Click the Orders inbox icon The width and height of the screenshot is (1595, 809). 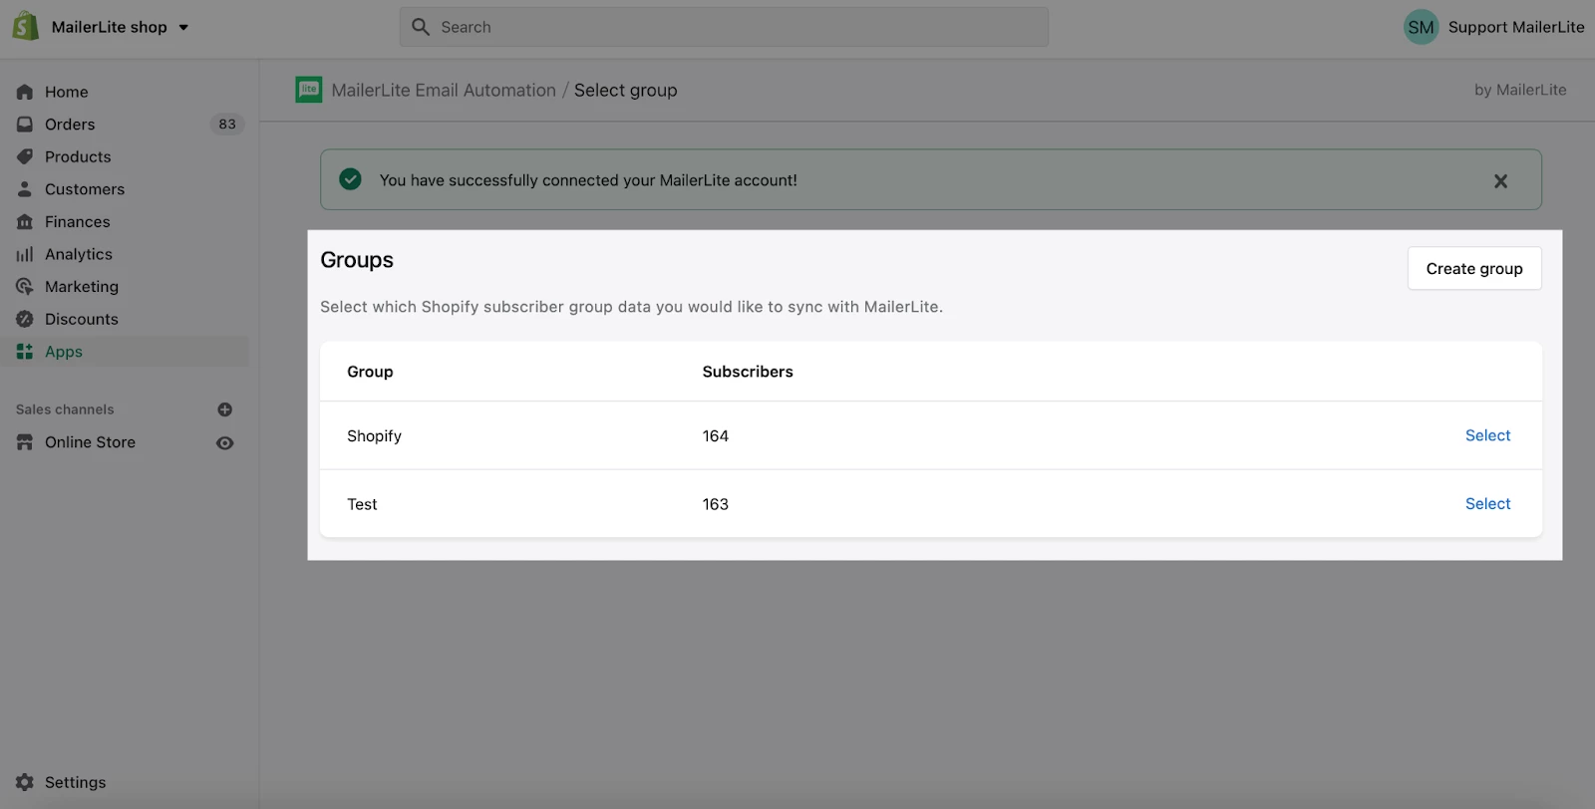tap(25, 125)
